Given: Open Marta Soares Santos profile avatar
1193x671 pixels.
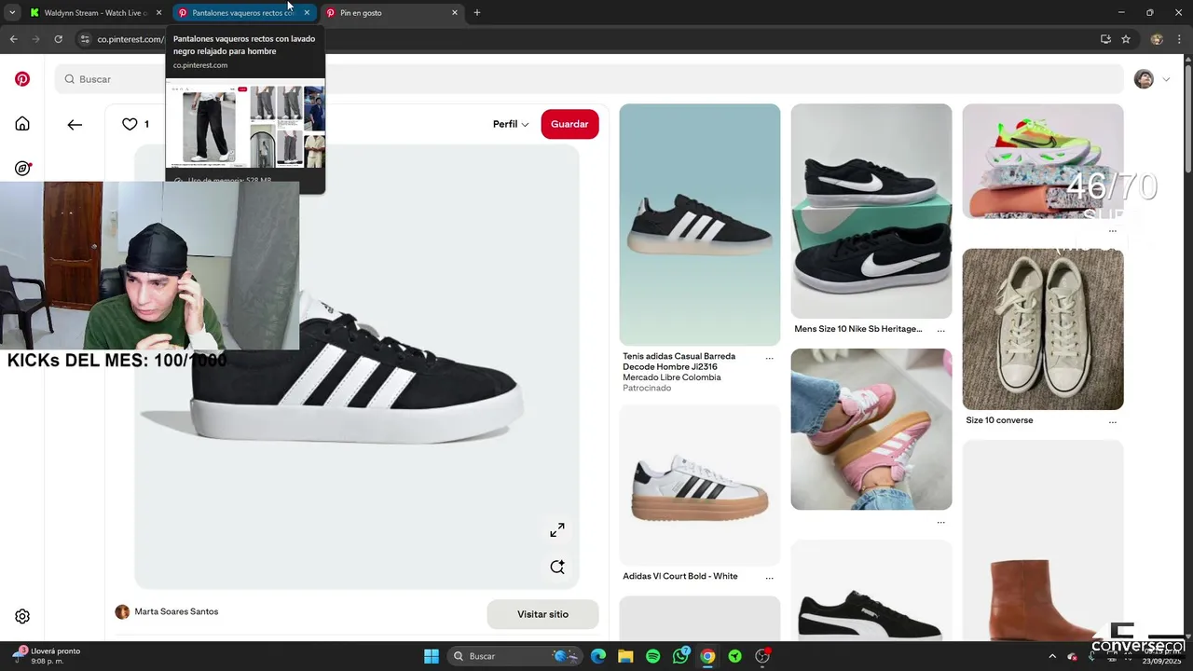Looking at the screenshot, I should pos(122,612).
